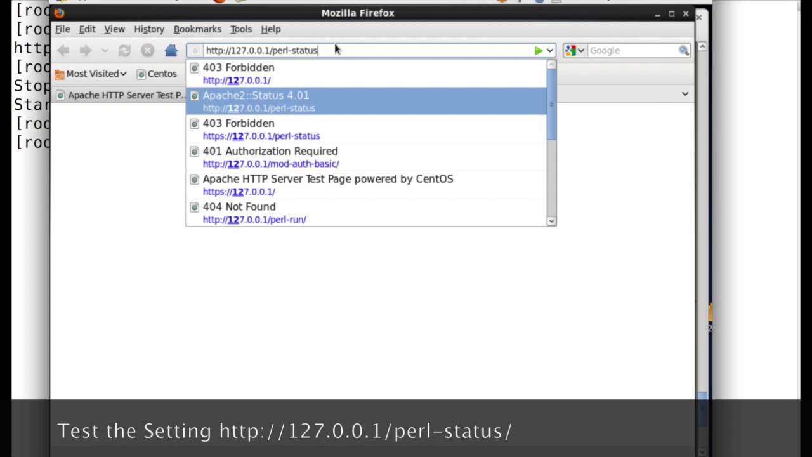This screenshot has width=812, height=457.
Task: Select the Apache2::Status 4.01 suggestion
Action: click(x=366, y=102)
